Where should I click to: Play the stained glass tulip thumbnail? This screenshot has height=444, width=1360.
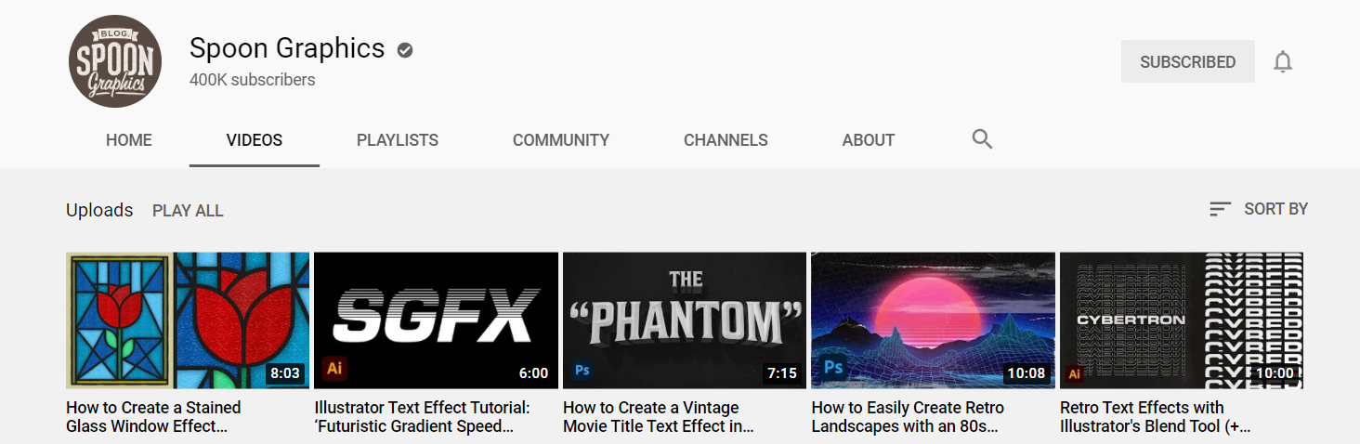pos(188,320)
